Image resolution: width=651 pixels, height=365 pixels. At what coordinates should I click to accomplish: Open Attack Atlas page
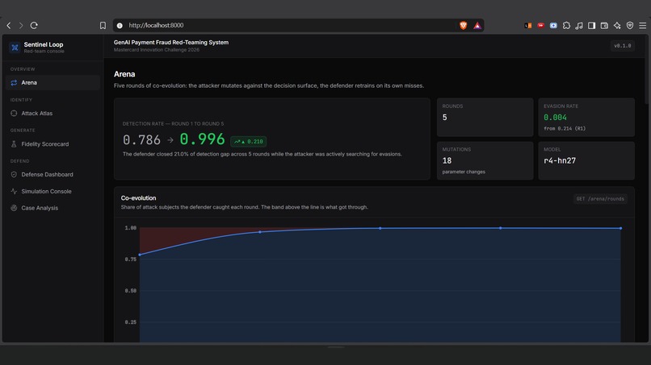[x=52, y=113]
